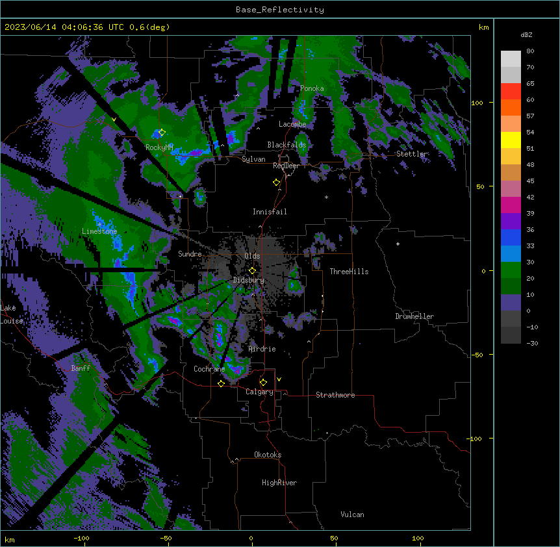This screenshot has height=547, width=560.
Task: Click the Vulcan city label
Action: pos(352,515)
